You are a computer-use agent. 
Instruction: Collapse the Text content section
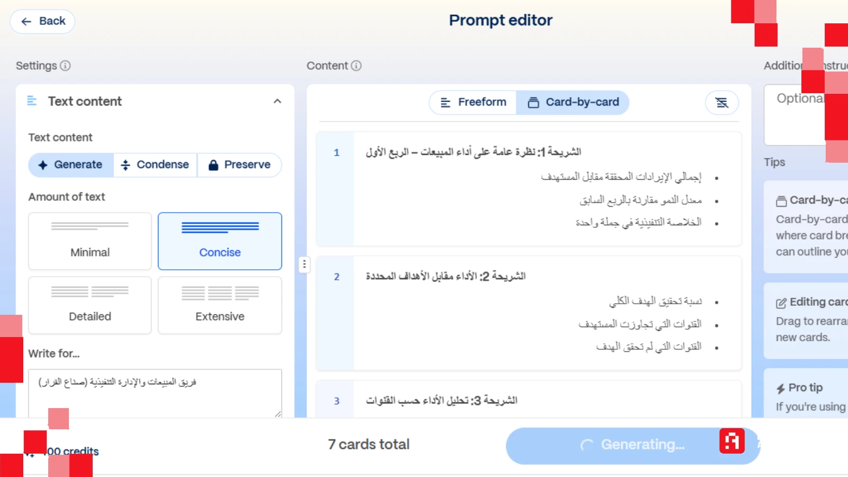pyautogui.click(x=277, y=101)
